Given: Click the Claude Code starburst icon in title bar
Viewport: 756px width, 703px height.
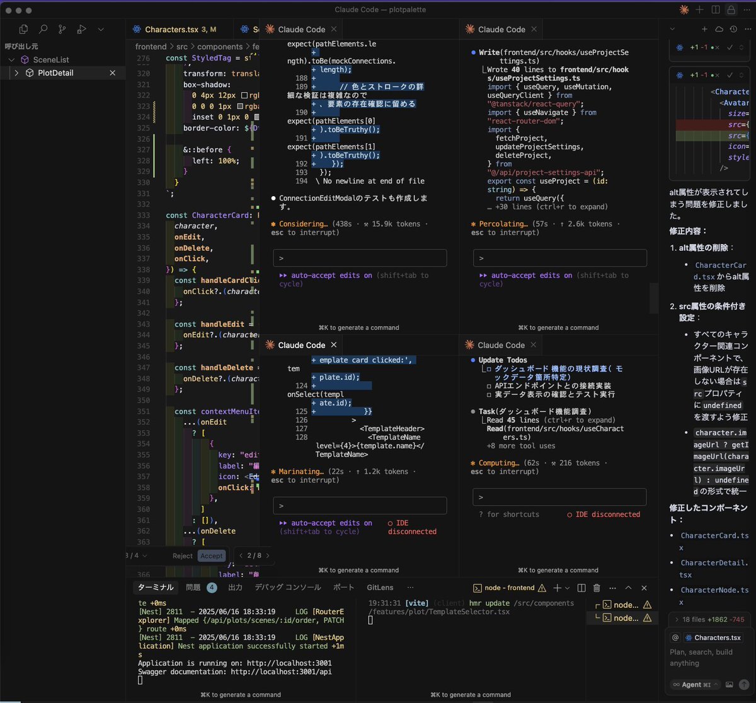Looking at the screenshot, I should [x=684, y=10].
